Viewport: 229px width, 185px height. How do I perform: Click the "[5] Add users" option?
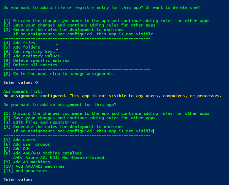[x=19, y=140]
